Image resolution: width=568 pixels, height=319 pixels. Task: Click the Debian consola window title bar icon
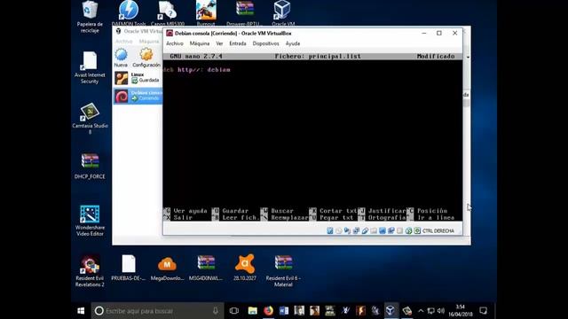pyautogui.click(x=170, y=34)
